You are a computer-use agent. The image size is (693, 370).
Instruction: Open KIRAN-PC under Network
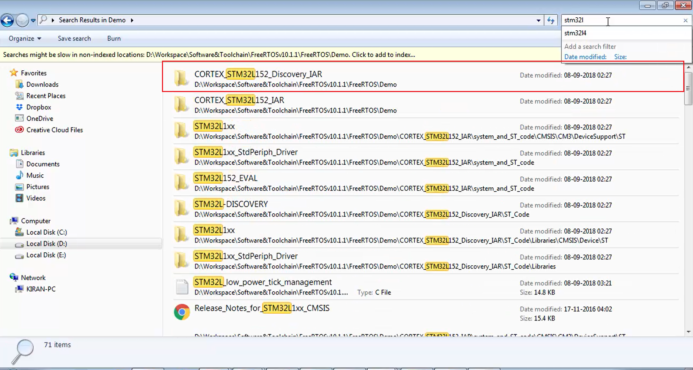click(x=41, y=289)
